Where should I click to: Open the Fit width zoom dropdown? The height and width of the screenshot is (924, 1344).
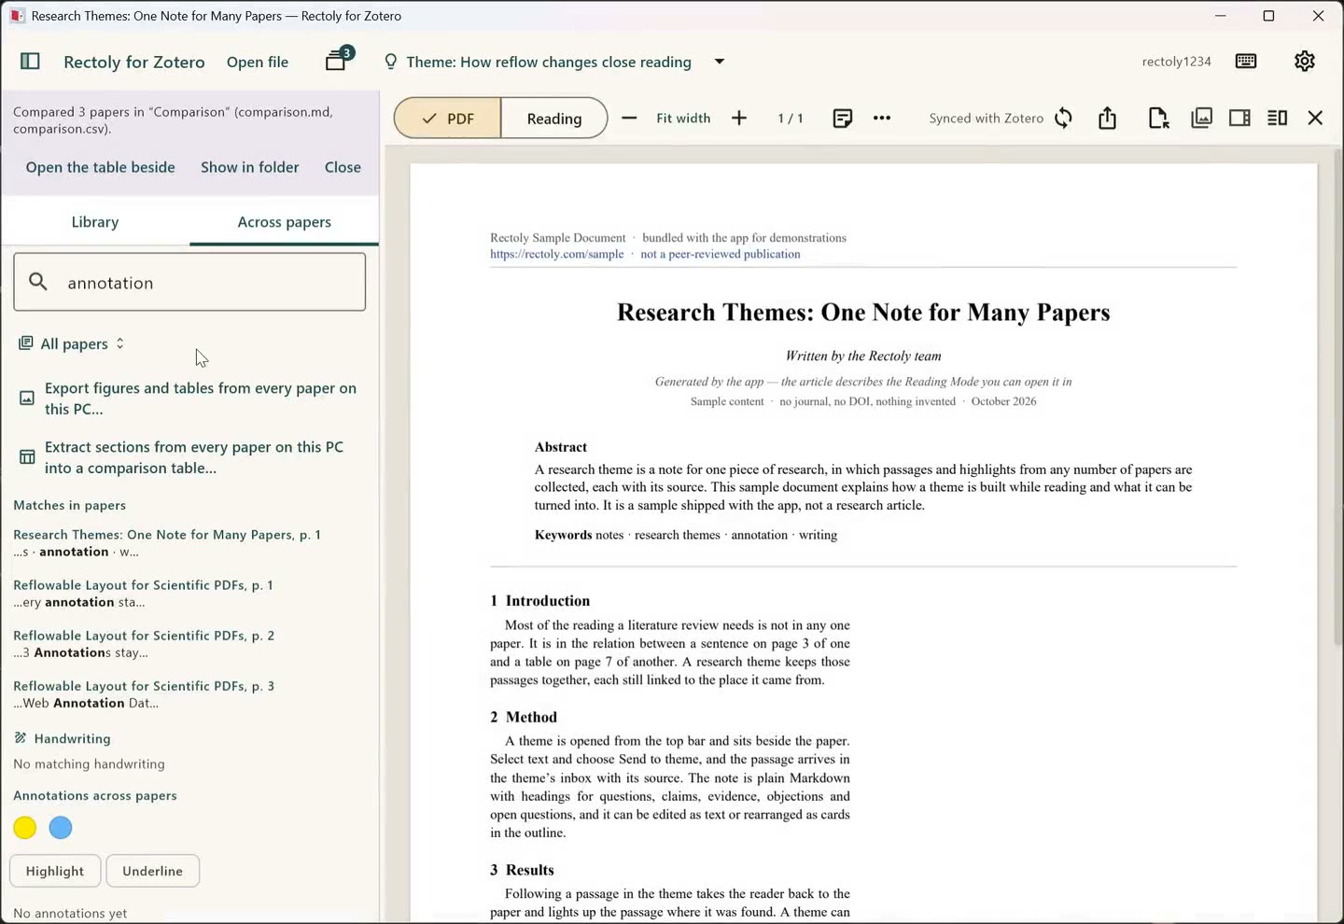click(683, 119)
